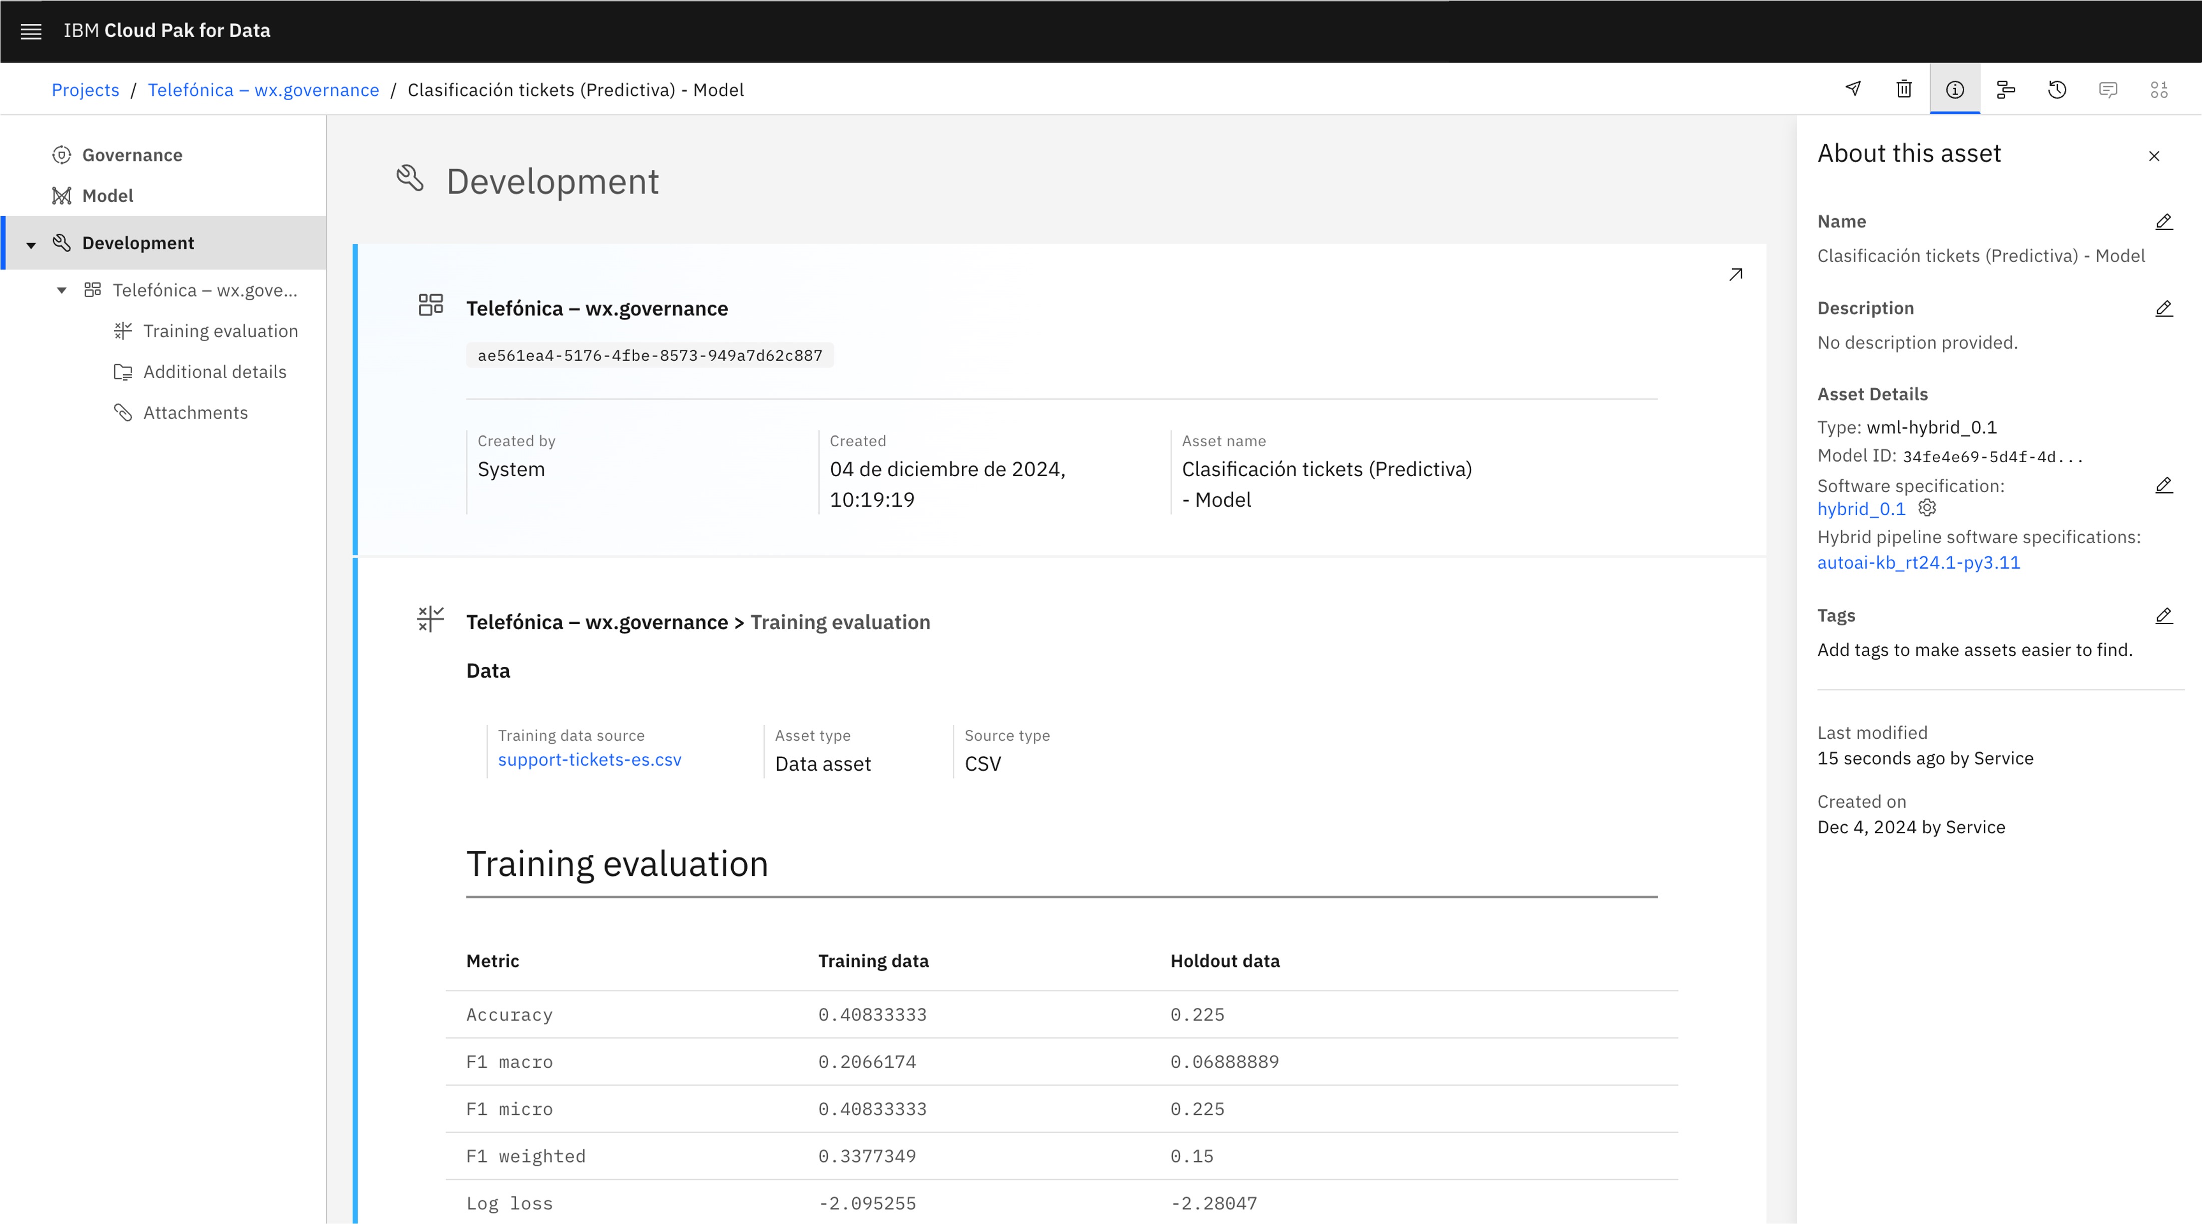
Task: Select Governance in left navigation
Action: (132, 156)
